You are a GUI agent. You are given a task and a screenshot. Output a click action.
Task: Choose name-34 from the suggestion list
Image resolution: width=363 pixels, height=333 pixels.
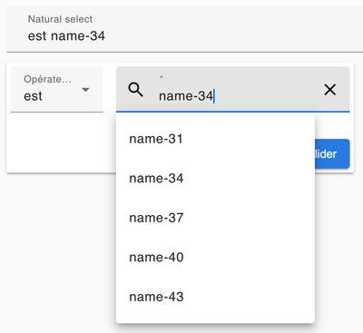pos(215,179)
